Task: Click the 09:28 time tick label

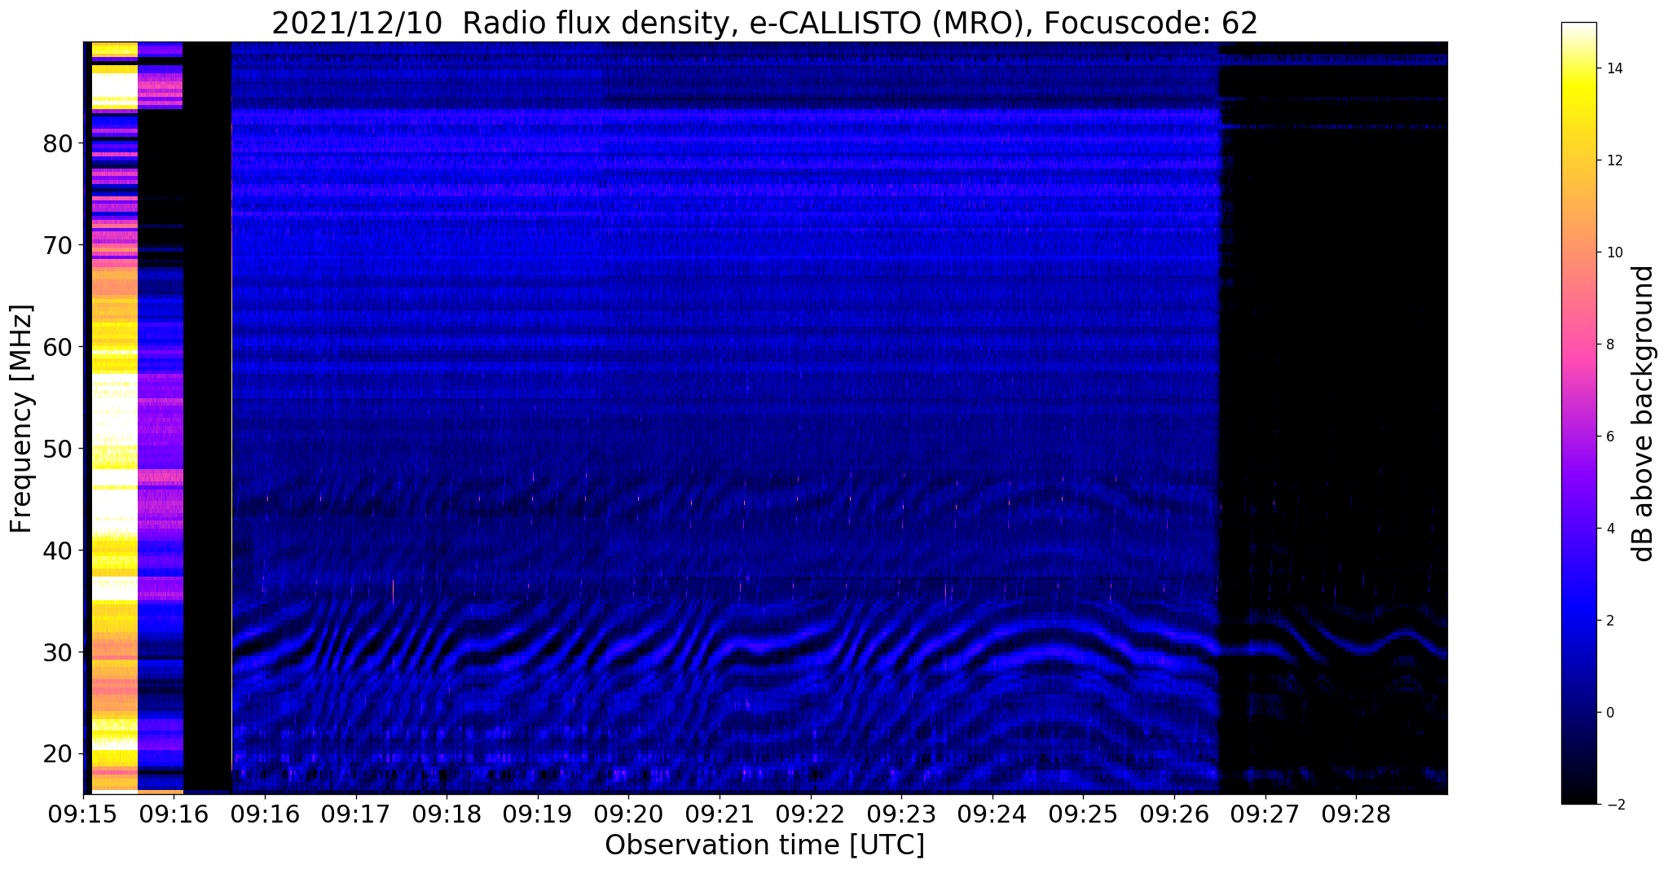Action: click(x=1357, y=814)
